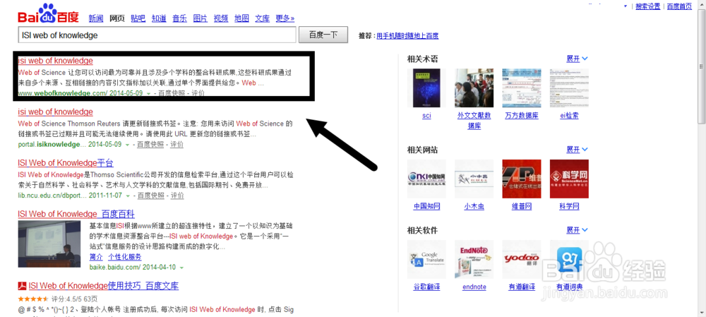
Task: Open the blue 有道词典 app icon
Action: coord(570,259)
